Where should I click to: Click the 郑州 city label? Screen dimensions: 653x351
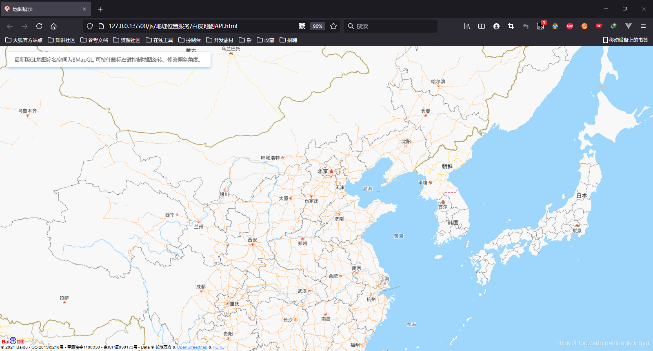click(x=302, y=243)
